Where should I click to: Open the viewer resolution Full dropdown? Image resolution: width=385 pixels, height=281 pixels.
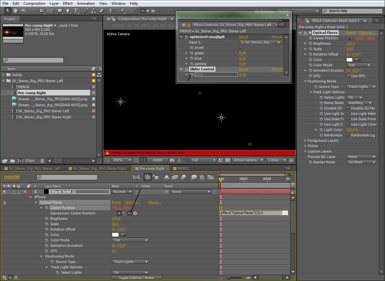point(204,160)
